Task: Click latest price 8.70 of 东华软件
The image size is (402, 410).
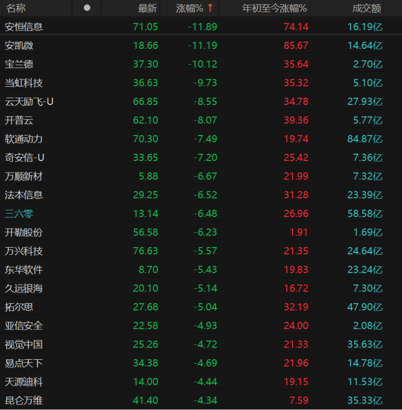Action: [x=149, y=270]
